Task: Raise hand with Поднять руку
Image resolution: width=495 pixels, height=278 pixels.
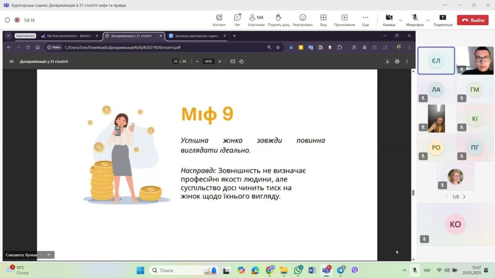Action: [x=278, y=20]
